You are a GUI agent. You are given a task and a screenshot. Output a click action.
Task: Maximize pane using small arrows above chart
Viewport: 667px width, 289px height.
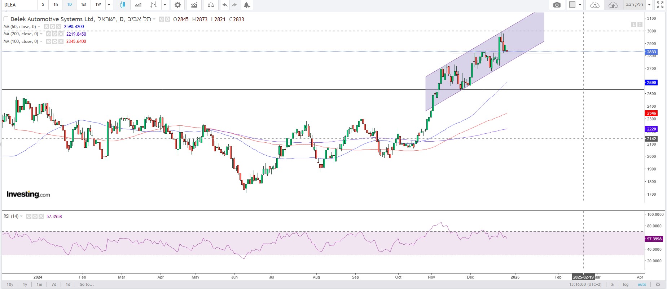click(x=640, y=25)
